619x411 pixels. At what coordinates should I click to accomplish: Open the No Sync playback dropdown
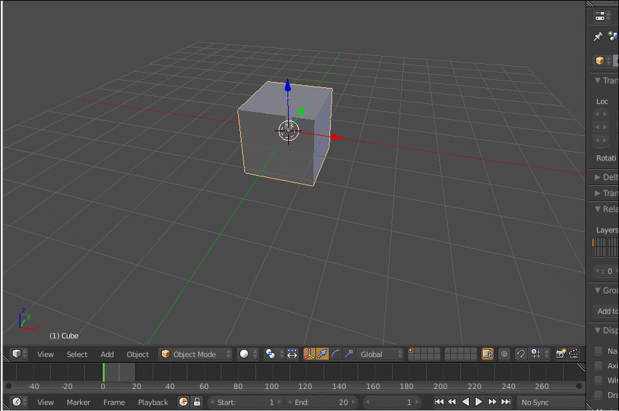[551, 402]
